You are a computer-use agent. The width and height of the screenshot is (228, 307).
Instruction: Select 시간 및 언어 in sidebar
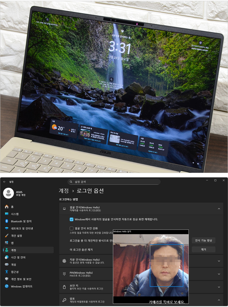(18, 257)
